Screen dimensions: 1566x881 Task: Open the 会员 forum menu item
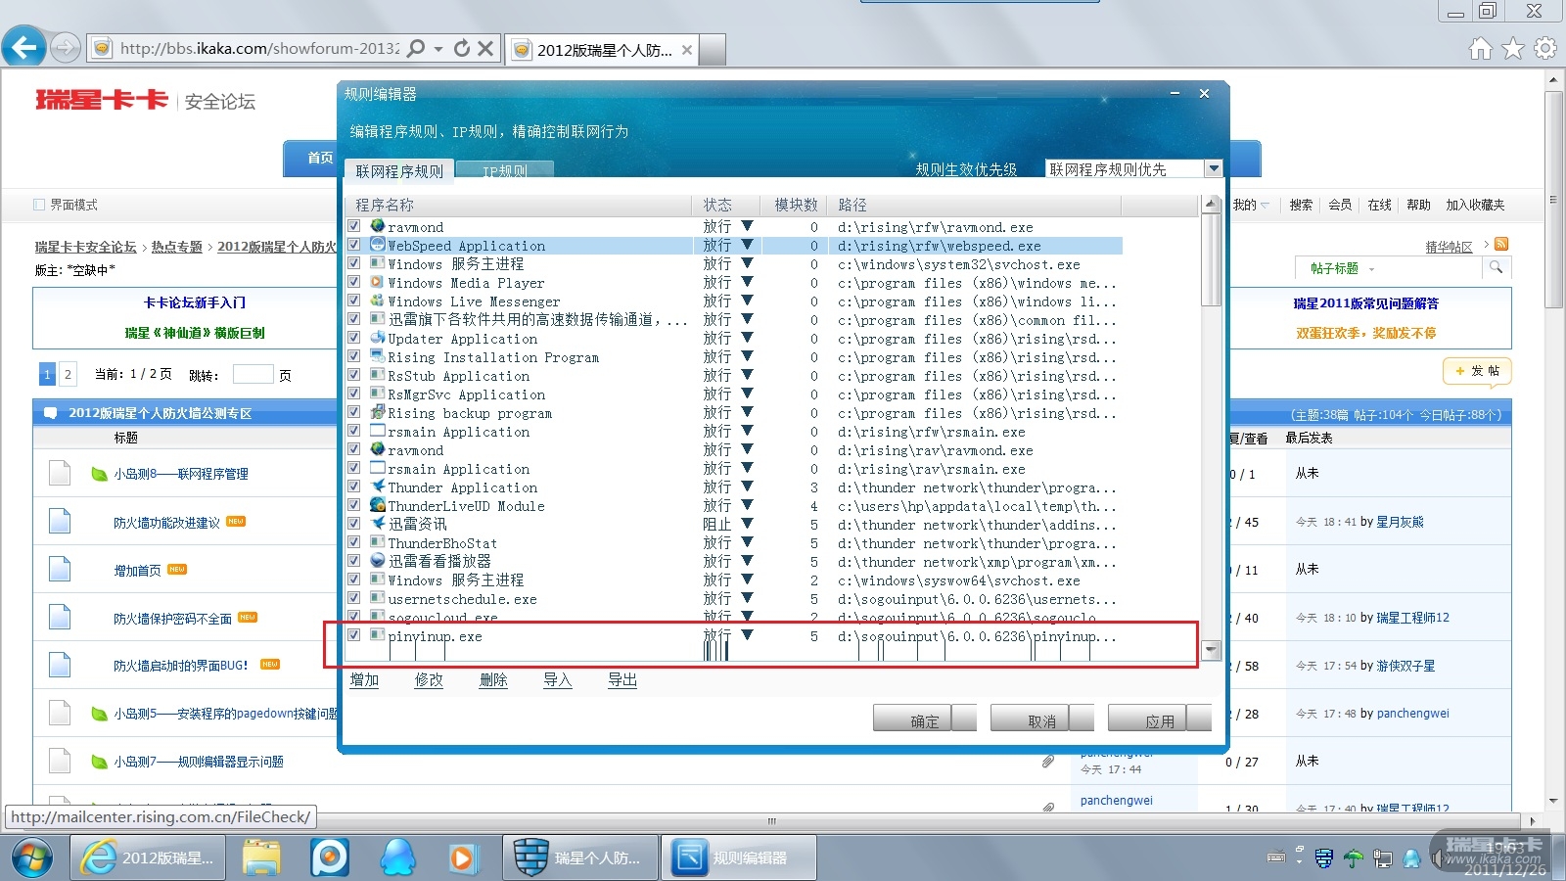pos(1340,205)
